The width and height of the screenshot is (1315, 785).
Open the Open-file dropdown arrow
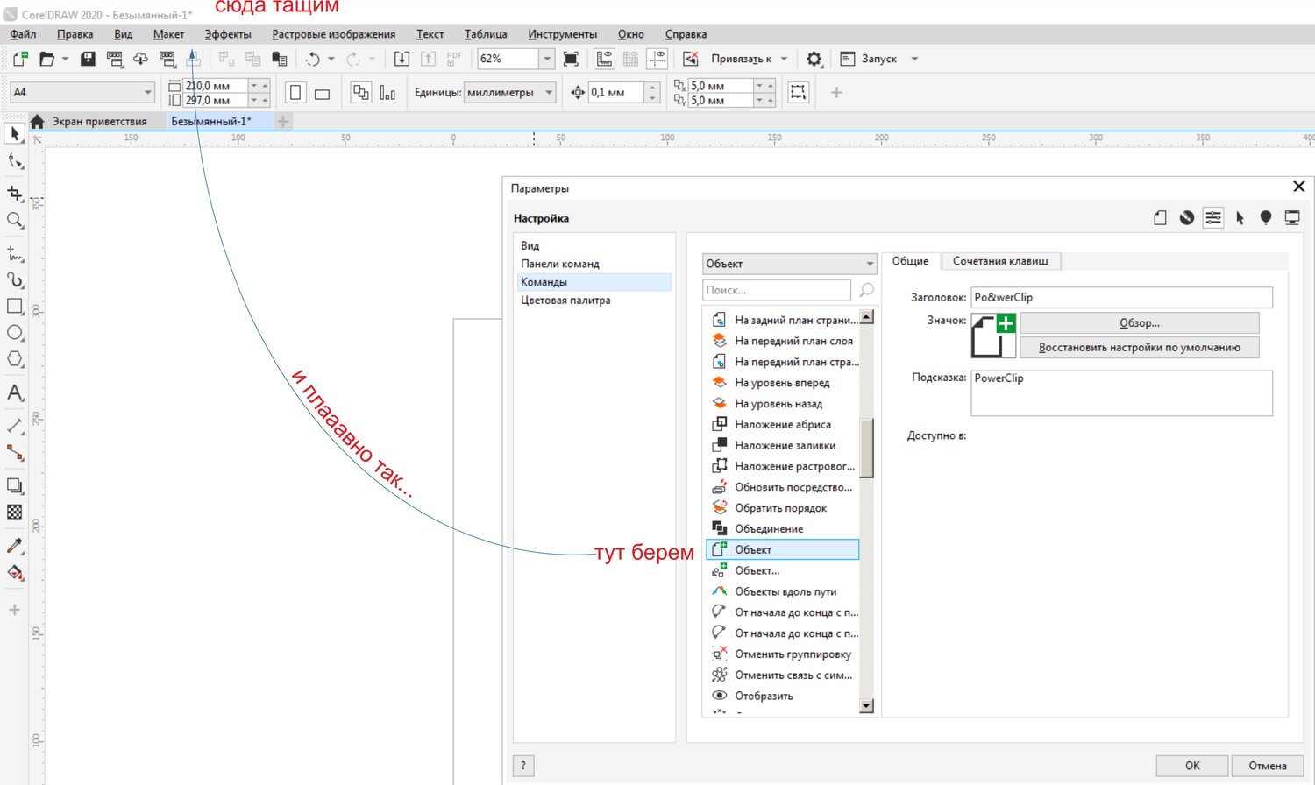click(65, 59)
